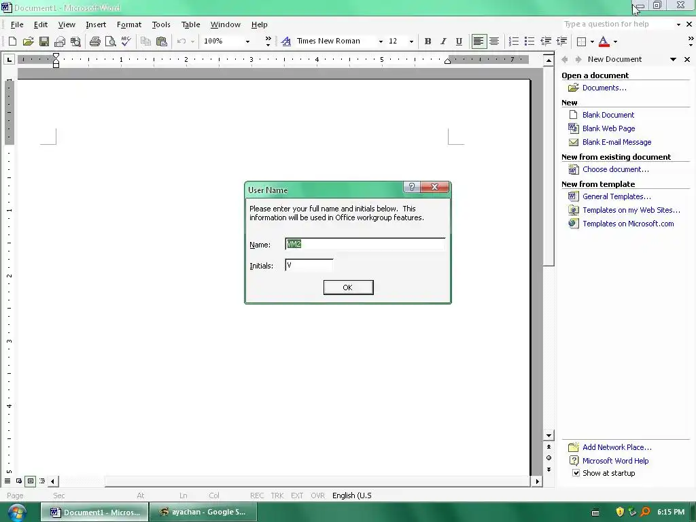Image resolution: width=696 pixels, height=522 pixels.
Task: Open the font color dropdown arrow
Action: tap(615, 41)
